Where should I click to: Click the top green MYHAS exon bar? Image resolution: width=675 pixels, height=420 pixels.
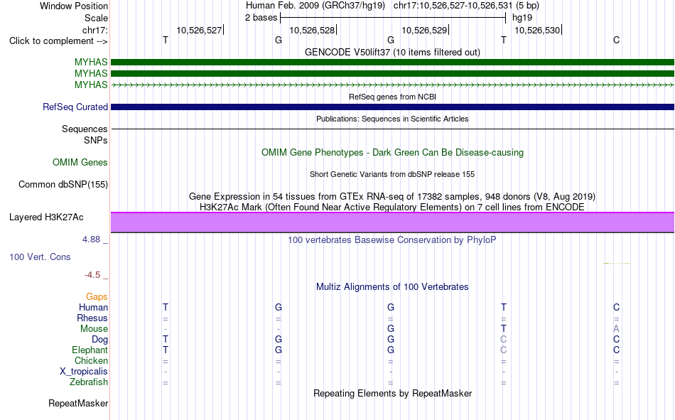[x=392, y=62]
